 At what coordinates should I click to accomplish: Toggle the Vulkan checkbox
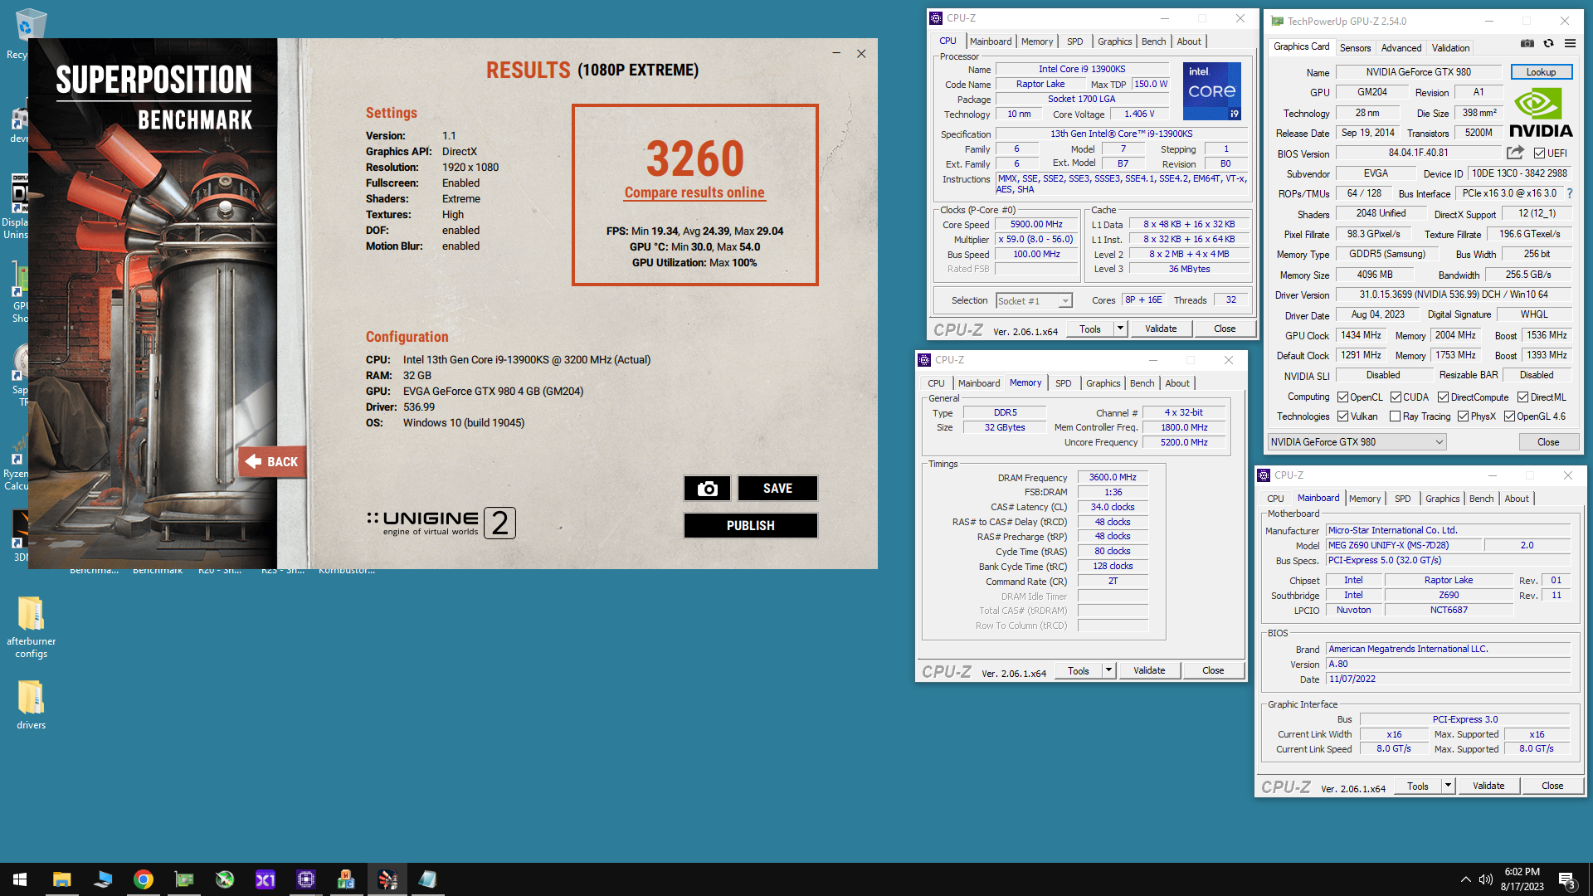pyautogui.click(x=1342, y=416)
